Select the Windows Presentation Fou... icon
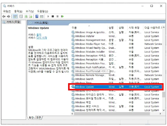The image size is (167, 126). click(73, 63)
